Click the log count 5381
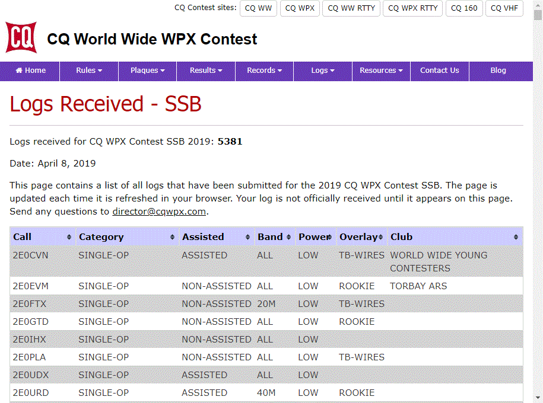 tap(230, 142)
